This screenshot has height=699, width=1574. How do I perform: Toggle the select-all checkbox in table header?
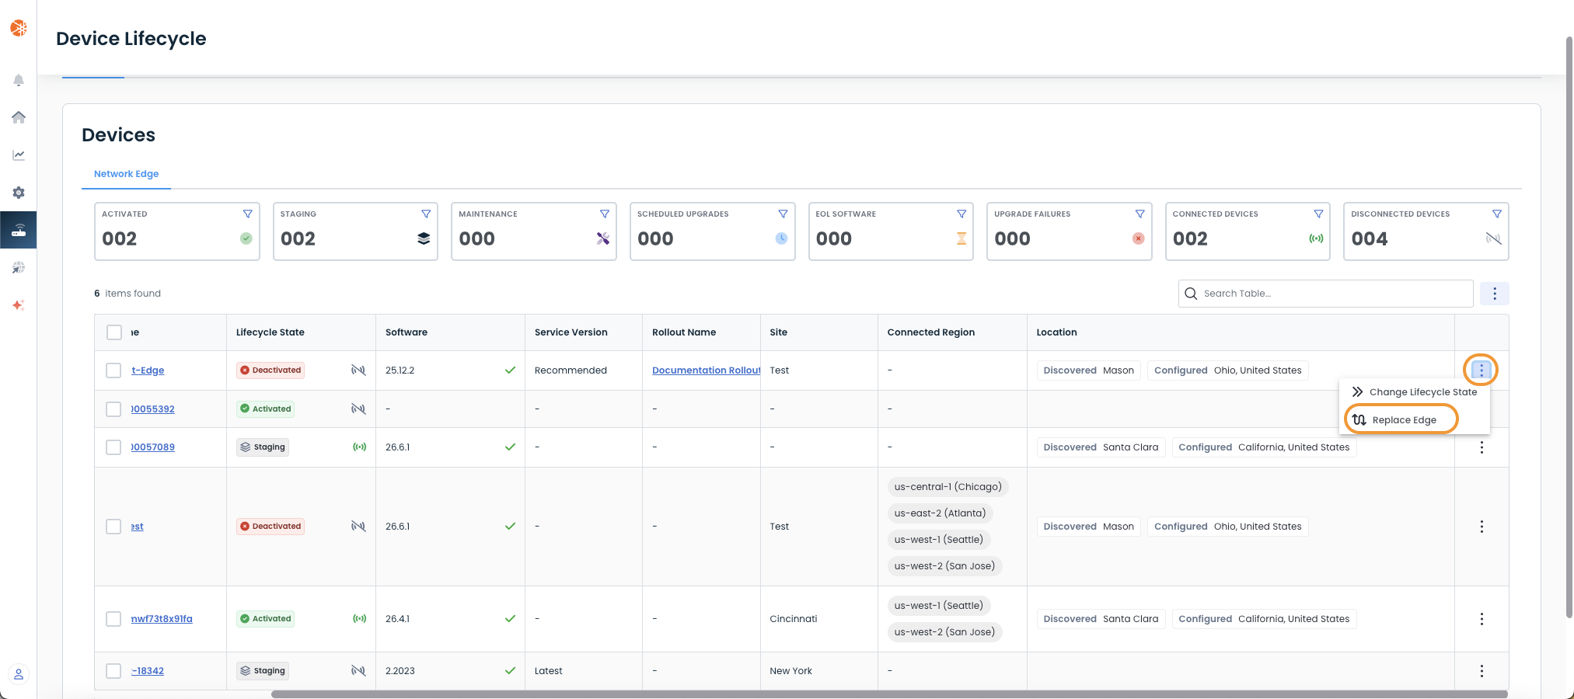[114, 332]
